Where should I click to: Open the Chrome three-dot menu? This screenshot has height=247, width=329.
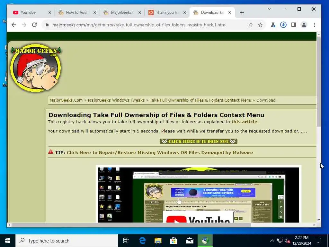pyautogui.click(x=314, y=25)
